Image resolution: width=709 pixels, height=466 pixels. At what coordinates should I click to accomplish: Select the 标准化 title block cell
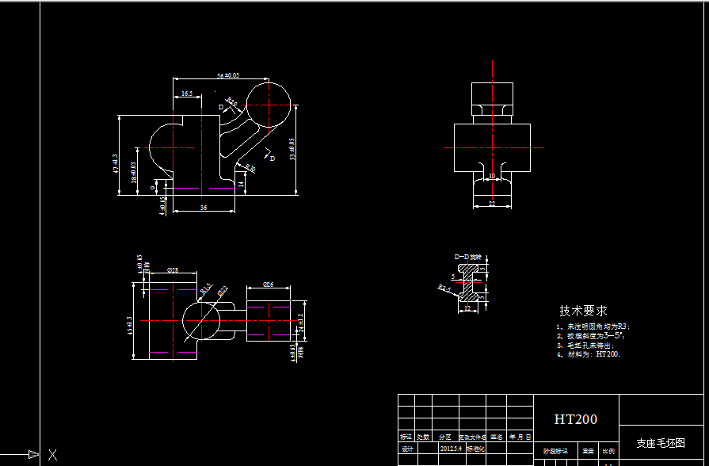coord(475,449)
